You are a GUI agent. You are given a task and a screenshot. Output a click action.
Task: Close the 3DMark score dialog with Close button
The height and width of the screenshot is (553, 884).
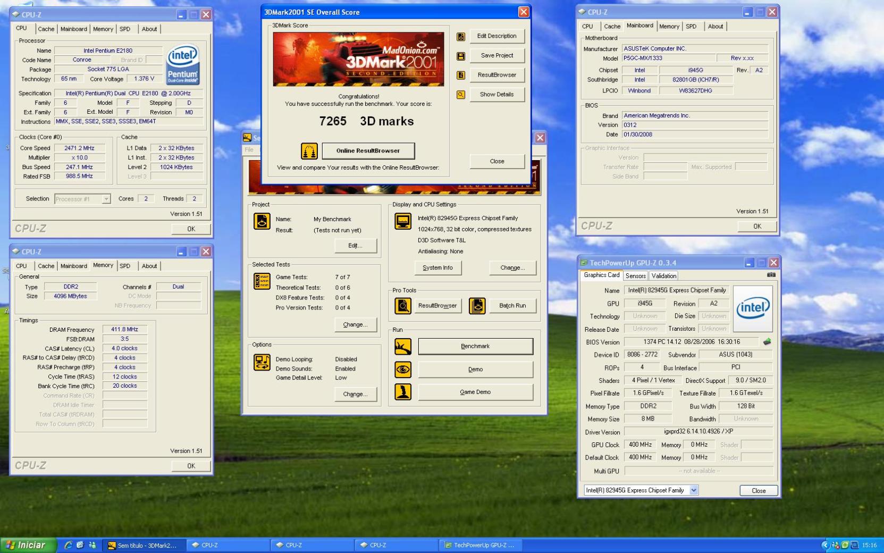497,161
